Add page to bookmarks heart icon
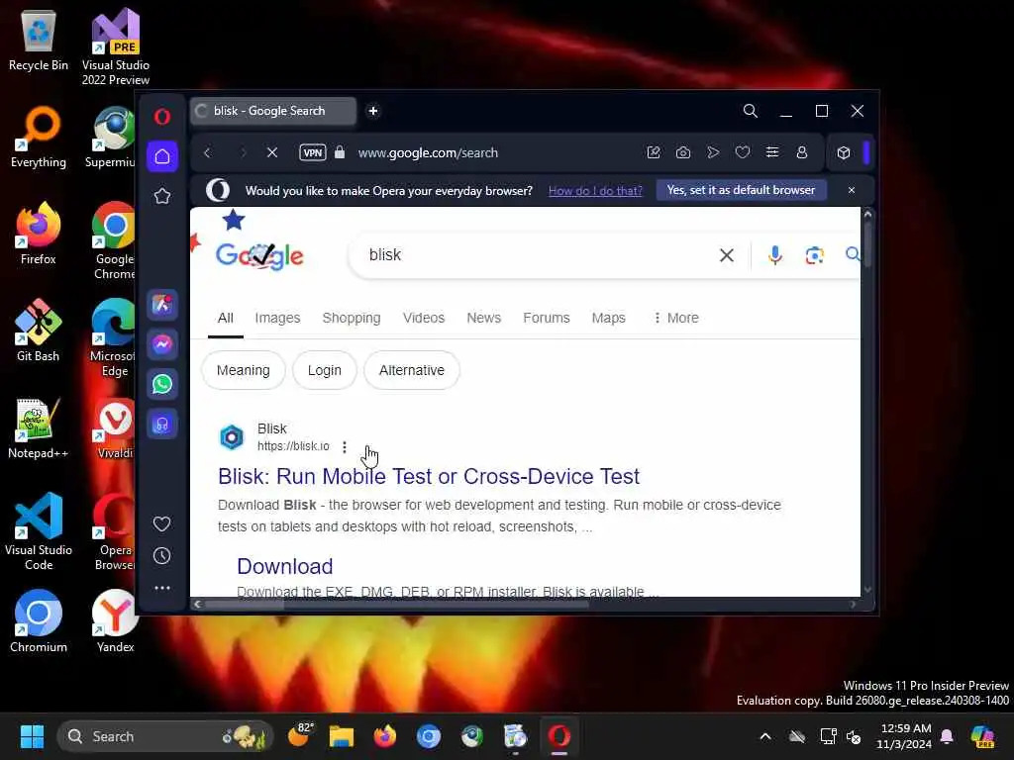 743,152
